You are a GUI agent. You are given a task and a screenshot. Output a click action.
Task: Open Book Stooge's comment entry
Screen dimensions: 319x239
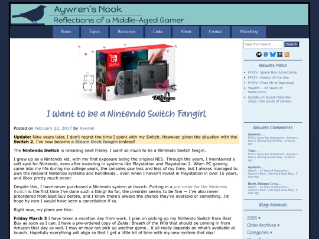[272, 188]
